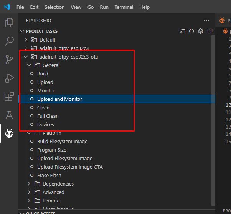Image resolution: width=231 pixels, height=214 pixels.
Task: Run Upload Filesystem Image task
Action: pyautogui.click(x=65, y=158)
